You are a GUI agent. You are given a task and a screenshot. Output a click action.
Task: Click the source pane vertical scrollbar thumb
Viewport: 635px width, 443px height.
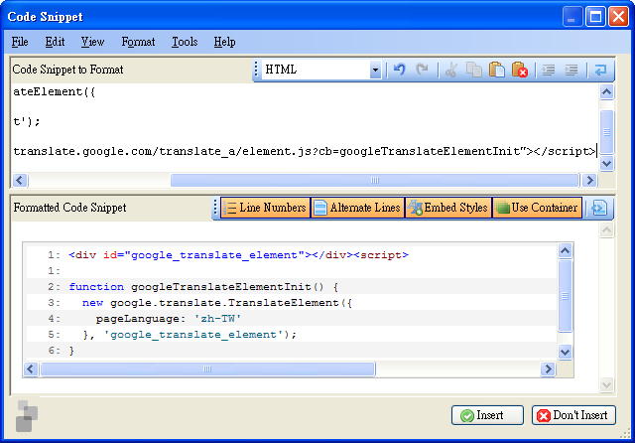coord(606,132)
